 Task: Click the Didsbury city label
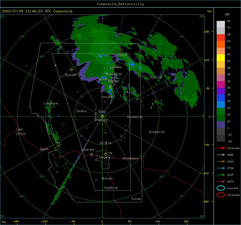click(x=101, y=120)
